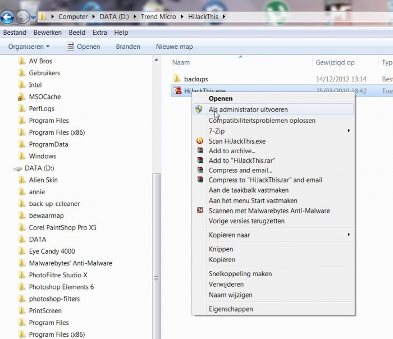Select the AV Bros folder in the tree
Image resolution: width=393 pixels, height=339 pixels.
pyautogui.click(x=35, y=61)
